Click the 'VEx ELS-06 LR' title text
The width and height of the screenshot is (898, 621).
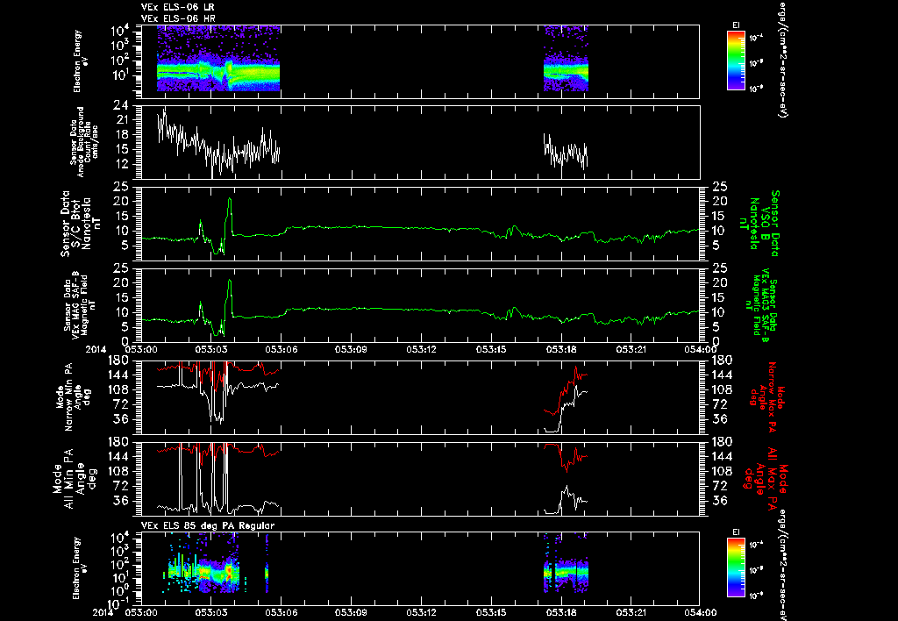tap(177, 7)
